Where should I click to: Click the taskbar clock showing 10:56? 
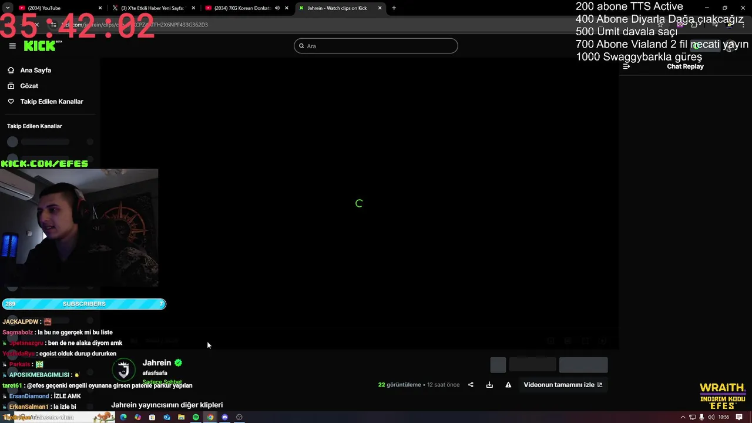coord(724,417)
